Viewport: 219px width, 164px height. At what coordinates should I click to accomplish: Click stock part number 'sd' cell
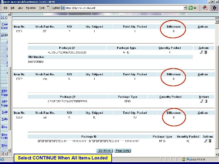click(45, 117)
